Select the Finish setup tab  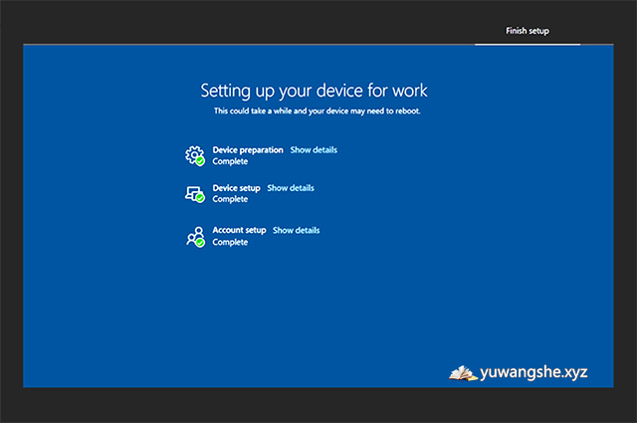(x=528, y=31)
